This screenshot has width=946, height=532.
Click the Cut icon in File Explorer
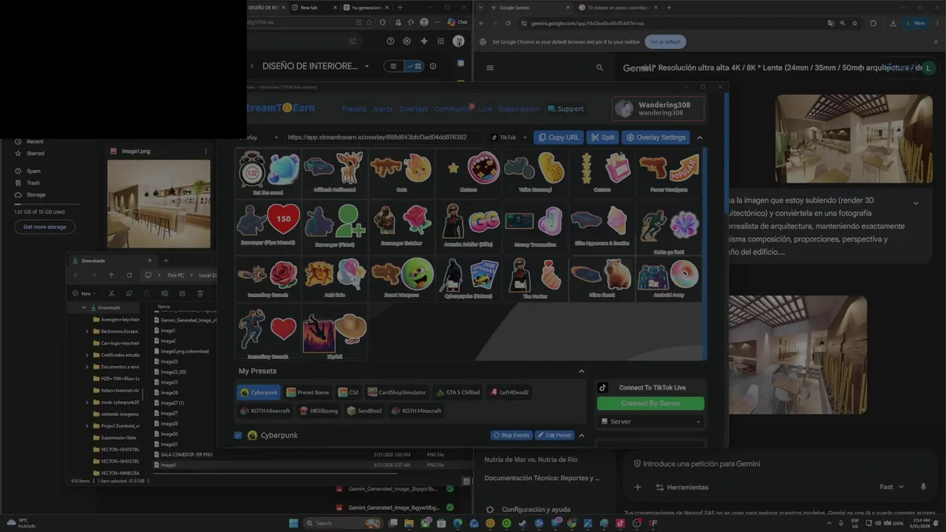tap(112, 293)
